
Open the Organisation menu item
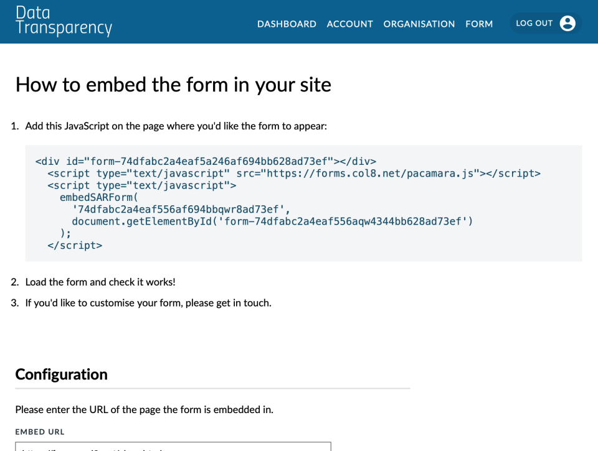pyautogui.click(x=419, y=24)
